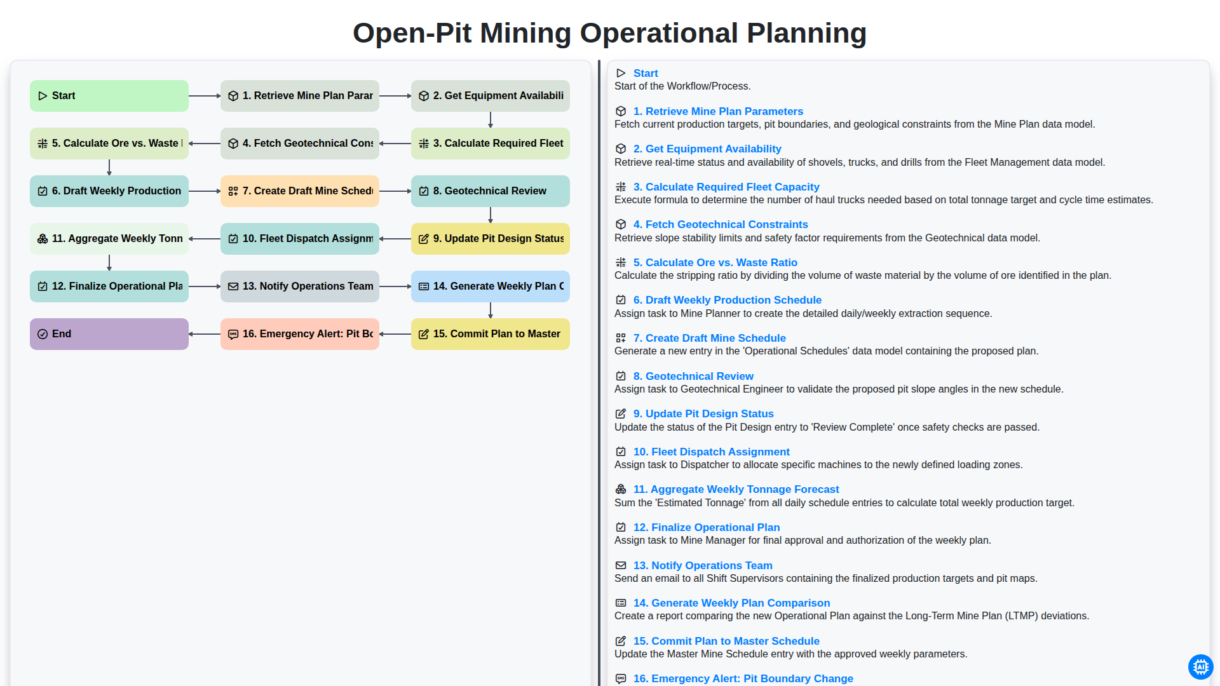Viewport: 1220px width, 686px height.
Task: Click the formula icon in the Calculate Required Fleet node
Action: [424, 144]
